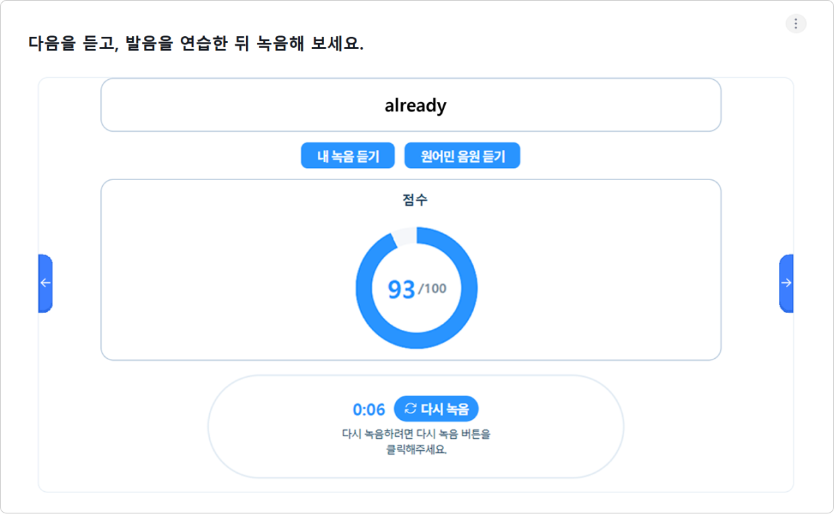Screen dimensions: 834x514
Task: Open the three-dot more options menu
Action: coord(796,24)
